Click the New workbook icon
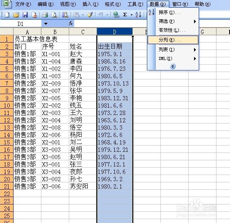 [7, 15]
